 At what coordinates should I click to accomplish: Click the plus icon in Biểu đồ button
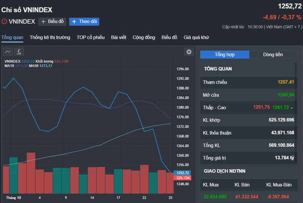tap(43, 22)
